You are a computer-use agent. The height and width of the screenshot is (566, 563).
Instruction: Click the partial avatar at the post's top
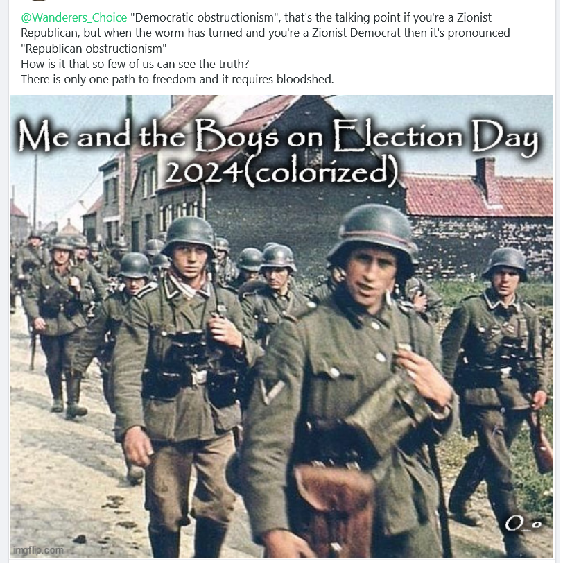(38, 1)
